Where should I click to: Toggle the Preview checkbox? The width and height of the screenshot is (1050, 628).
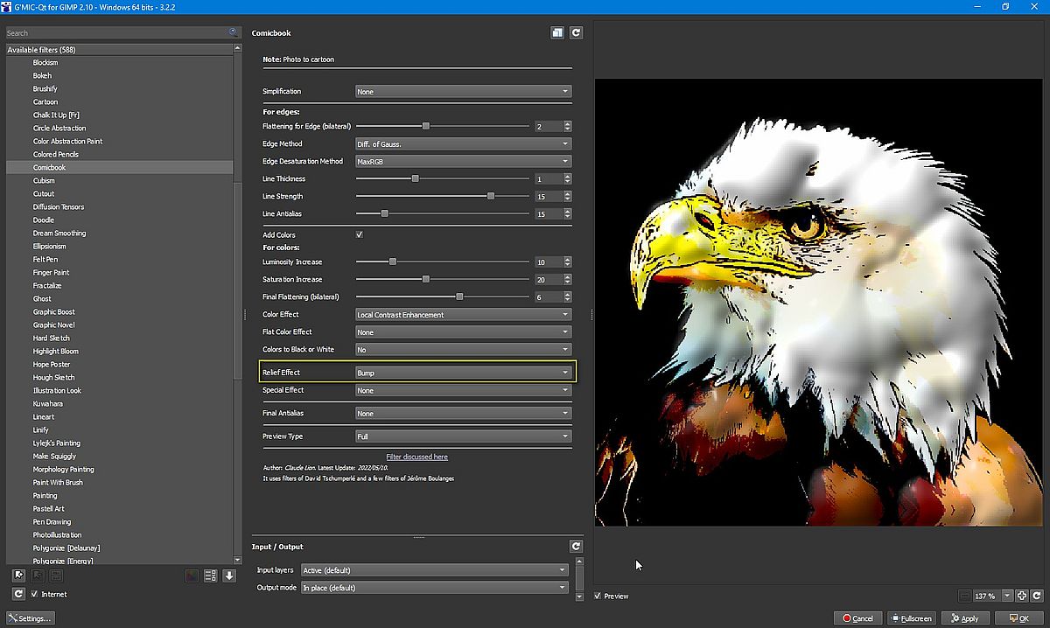pos(598,597)
